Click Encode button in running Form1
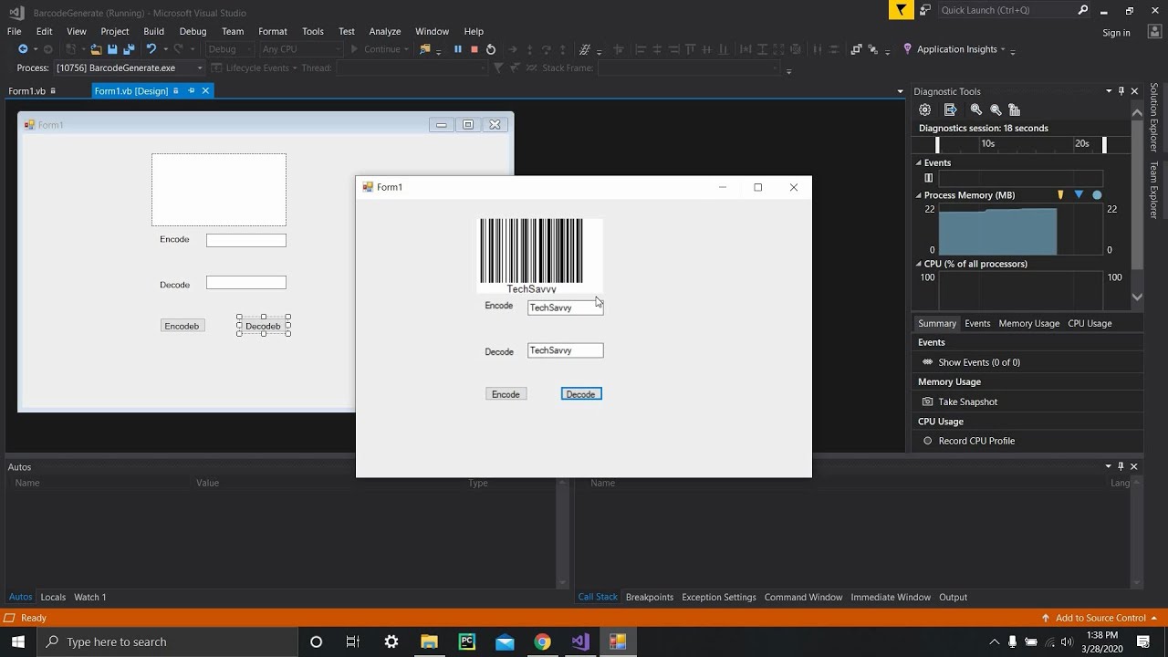This screenshot has height=657, width=1168. point(506,394)
